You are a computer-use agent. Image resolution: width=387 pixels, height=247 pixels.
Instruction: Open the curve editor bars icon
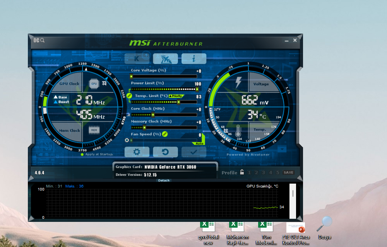128,115
